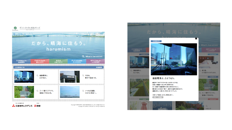This screenshot has height=130, width=232.
Task: Select the PLEASURE tab
Action: [77, 61]
